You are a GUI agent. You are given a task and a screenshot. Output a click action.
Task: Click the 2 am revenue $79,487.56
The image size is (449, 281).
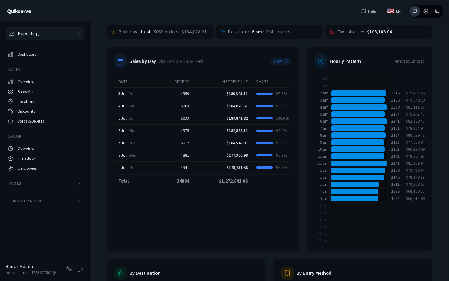point(415,93)
